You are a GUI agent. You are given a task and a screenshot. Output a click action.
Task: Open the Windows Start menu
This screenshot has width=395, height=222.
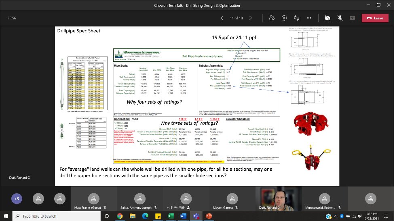point(6,216)
